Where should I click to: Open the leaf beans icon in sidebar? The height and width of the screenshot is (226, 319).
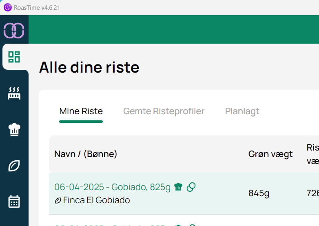click(14, 166)
